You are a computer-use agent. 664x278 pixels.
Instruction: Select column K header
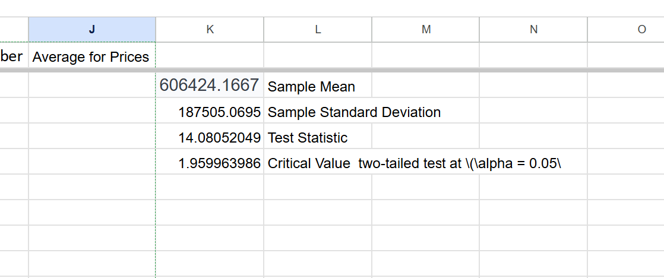pyautogui.click(x=210, y=29)
